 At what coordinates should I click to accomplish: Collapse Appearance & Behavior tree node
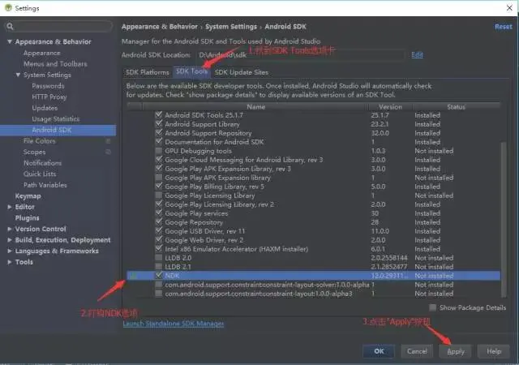(x=10, y=41)
